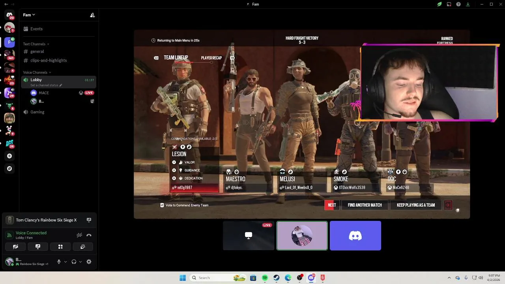The width and height of the screenshot is (505, 284).
Task: Click KEEP PLAYING AS A TEAM
Action: 416,205
